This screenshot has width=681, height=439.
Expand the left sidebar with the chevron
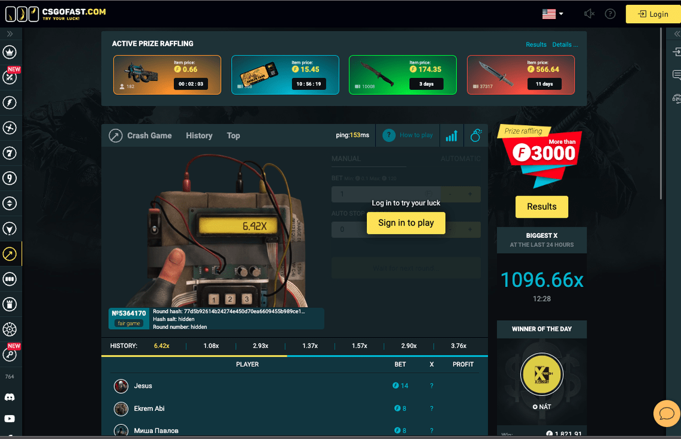10,34
